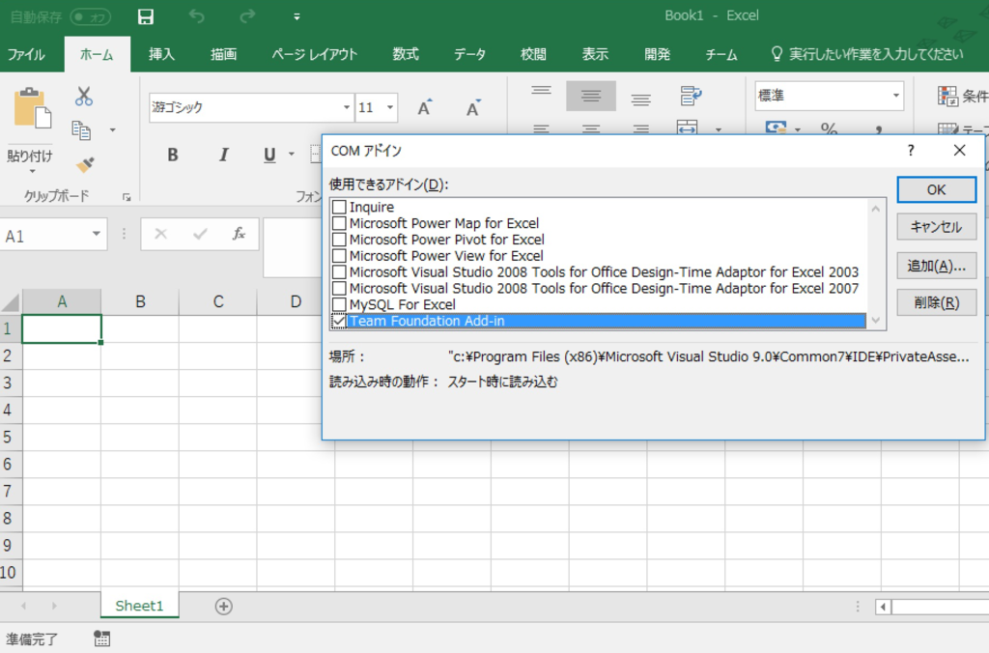This screenshot has height=653, width=989.
Task: Click the Redo arrow icon
Action: coord(247,16)
